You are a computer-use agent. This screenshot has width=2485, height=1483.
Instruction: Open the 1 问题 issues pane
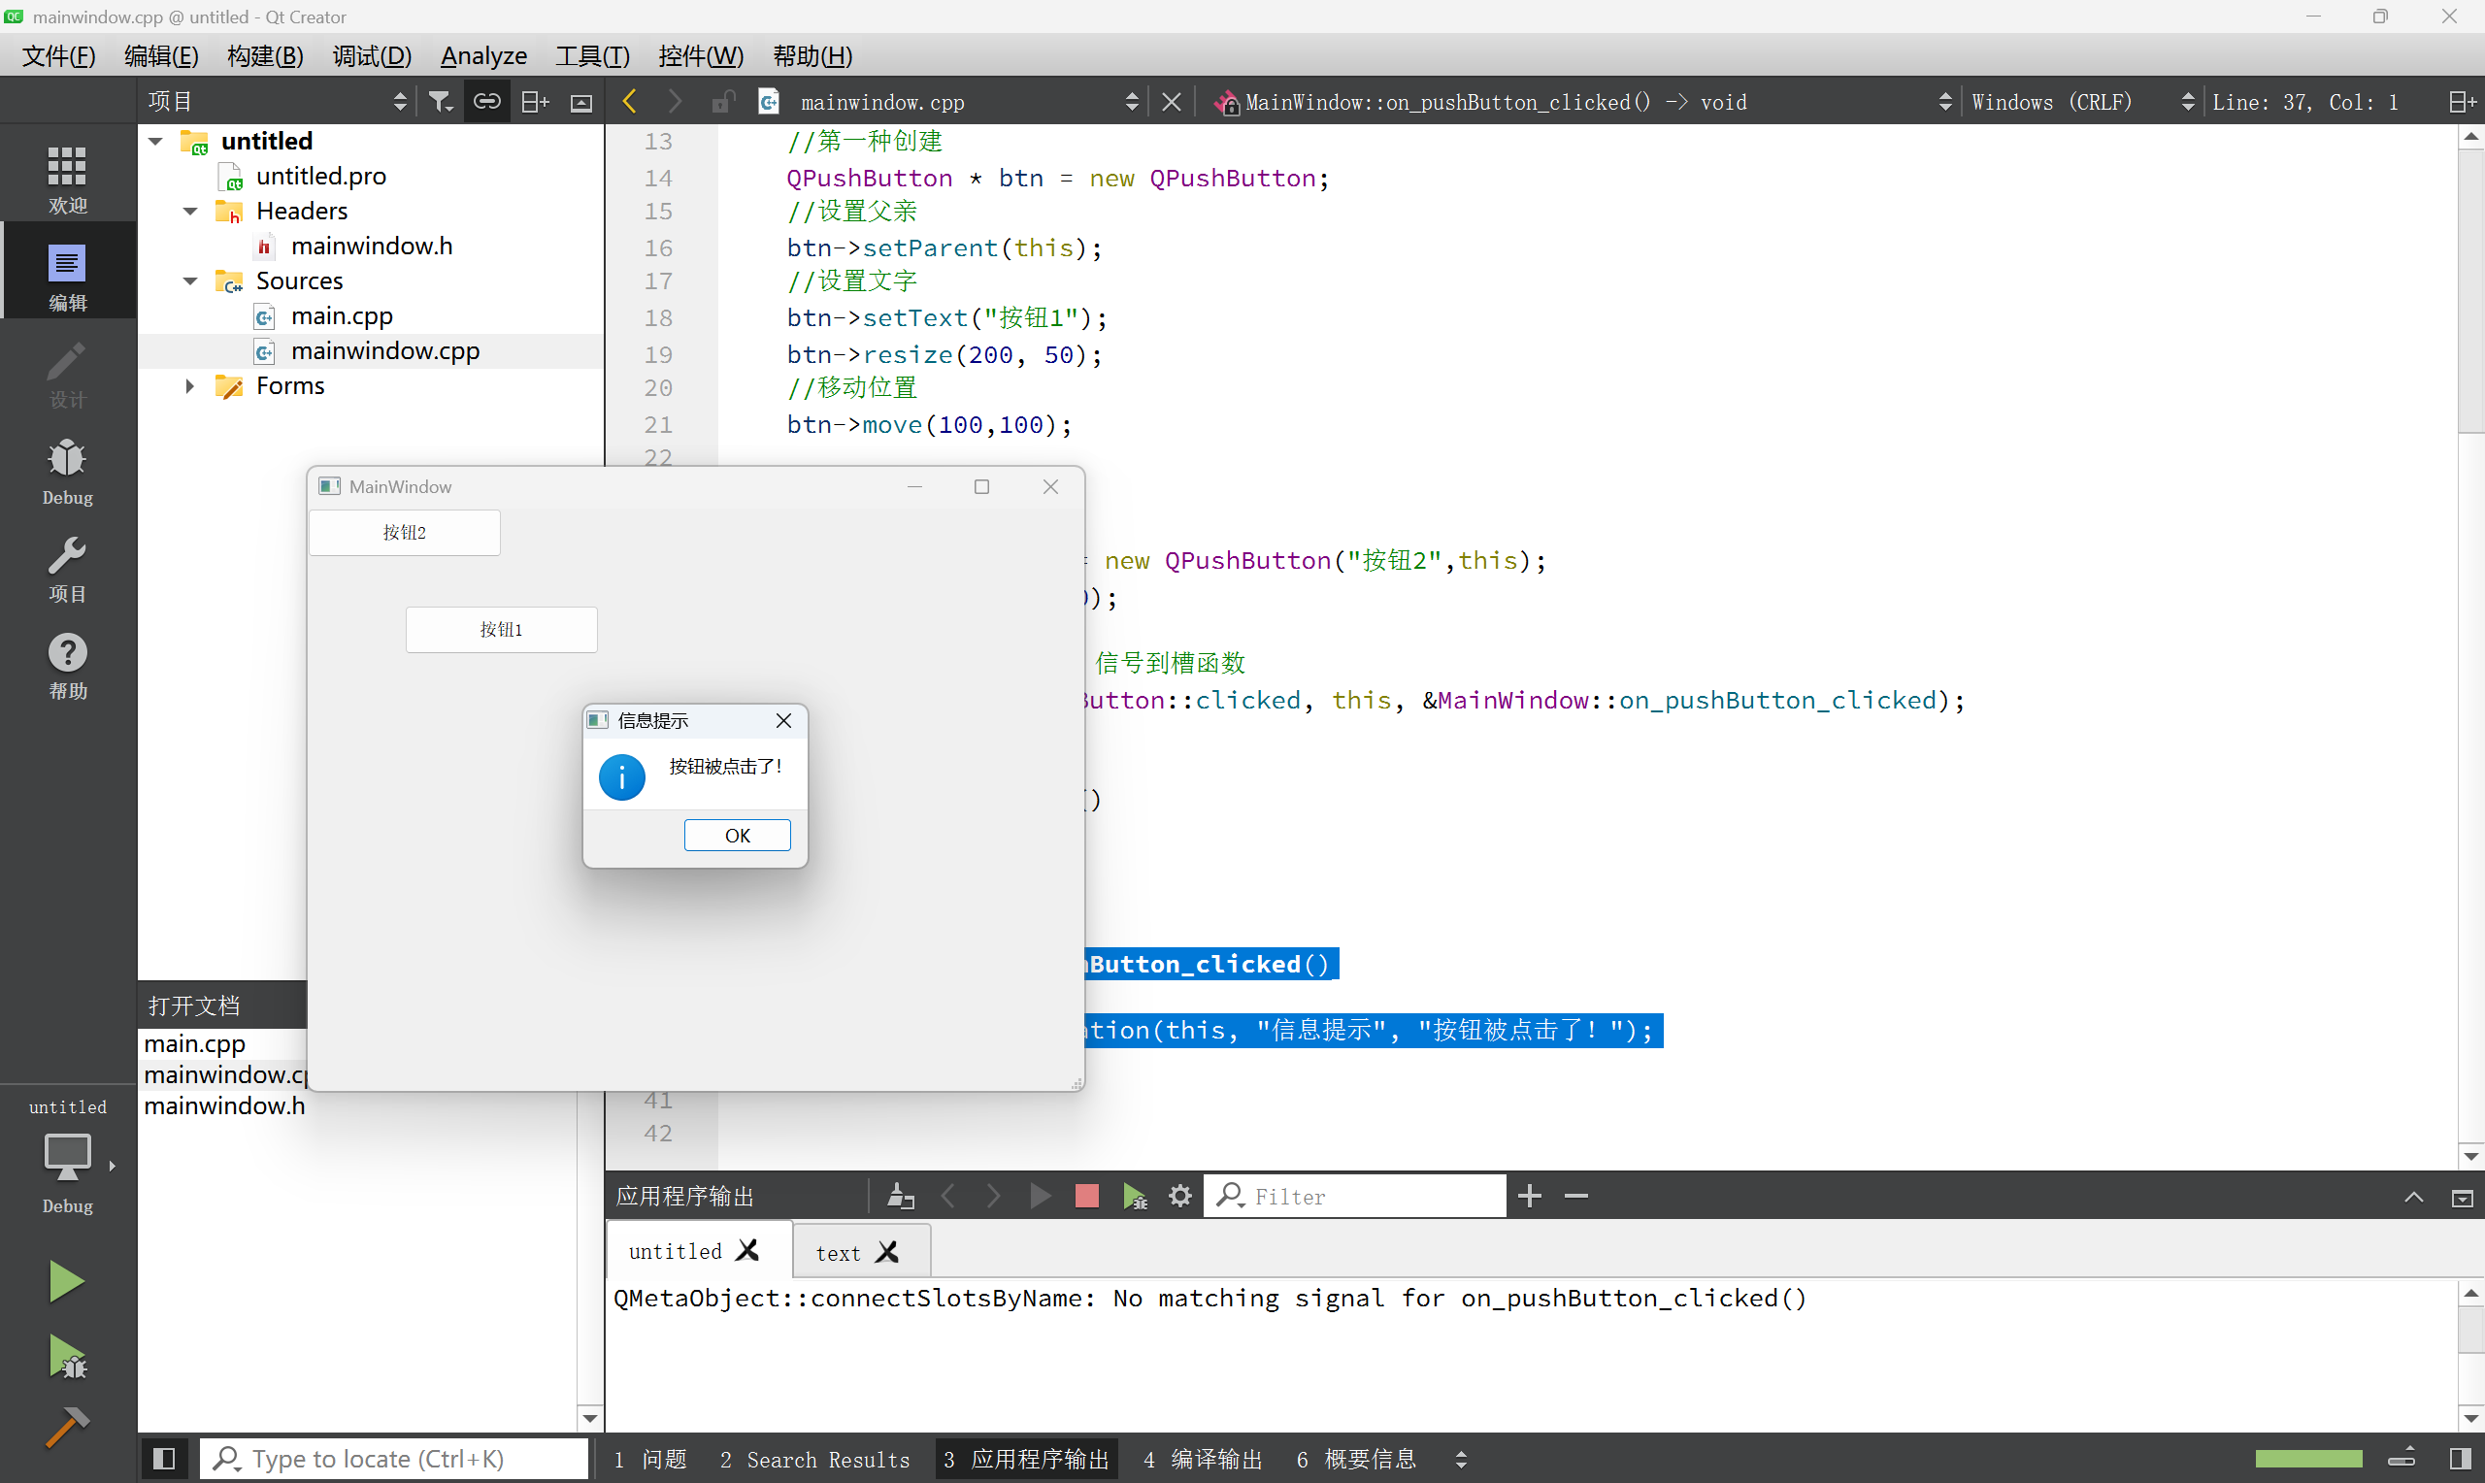[651, 1459]
